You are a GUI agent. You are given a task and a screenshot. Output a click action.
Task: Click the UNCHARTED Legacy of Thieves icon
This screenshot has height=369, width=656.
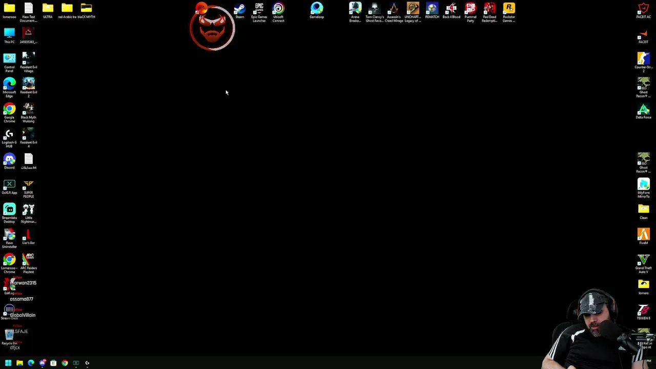pyautogui.click(x=413, y=12)
